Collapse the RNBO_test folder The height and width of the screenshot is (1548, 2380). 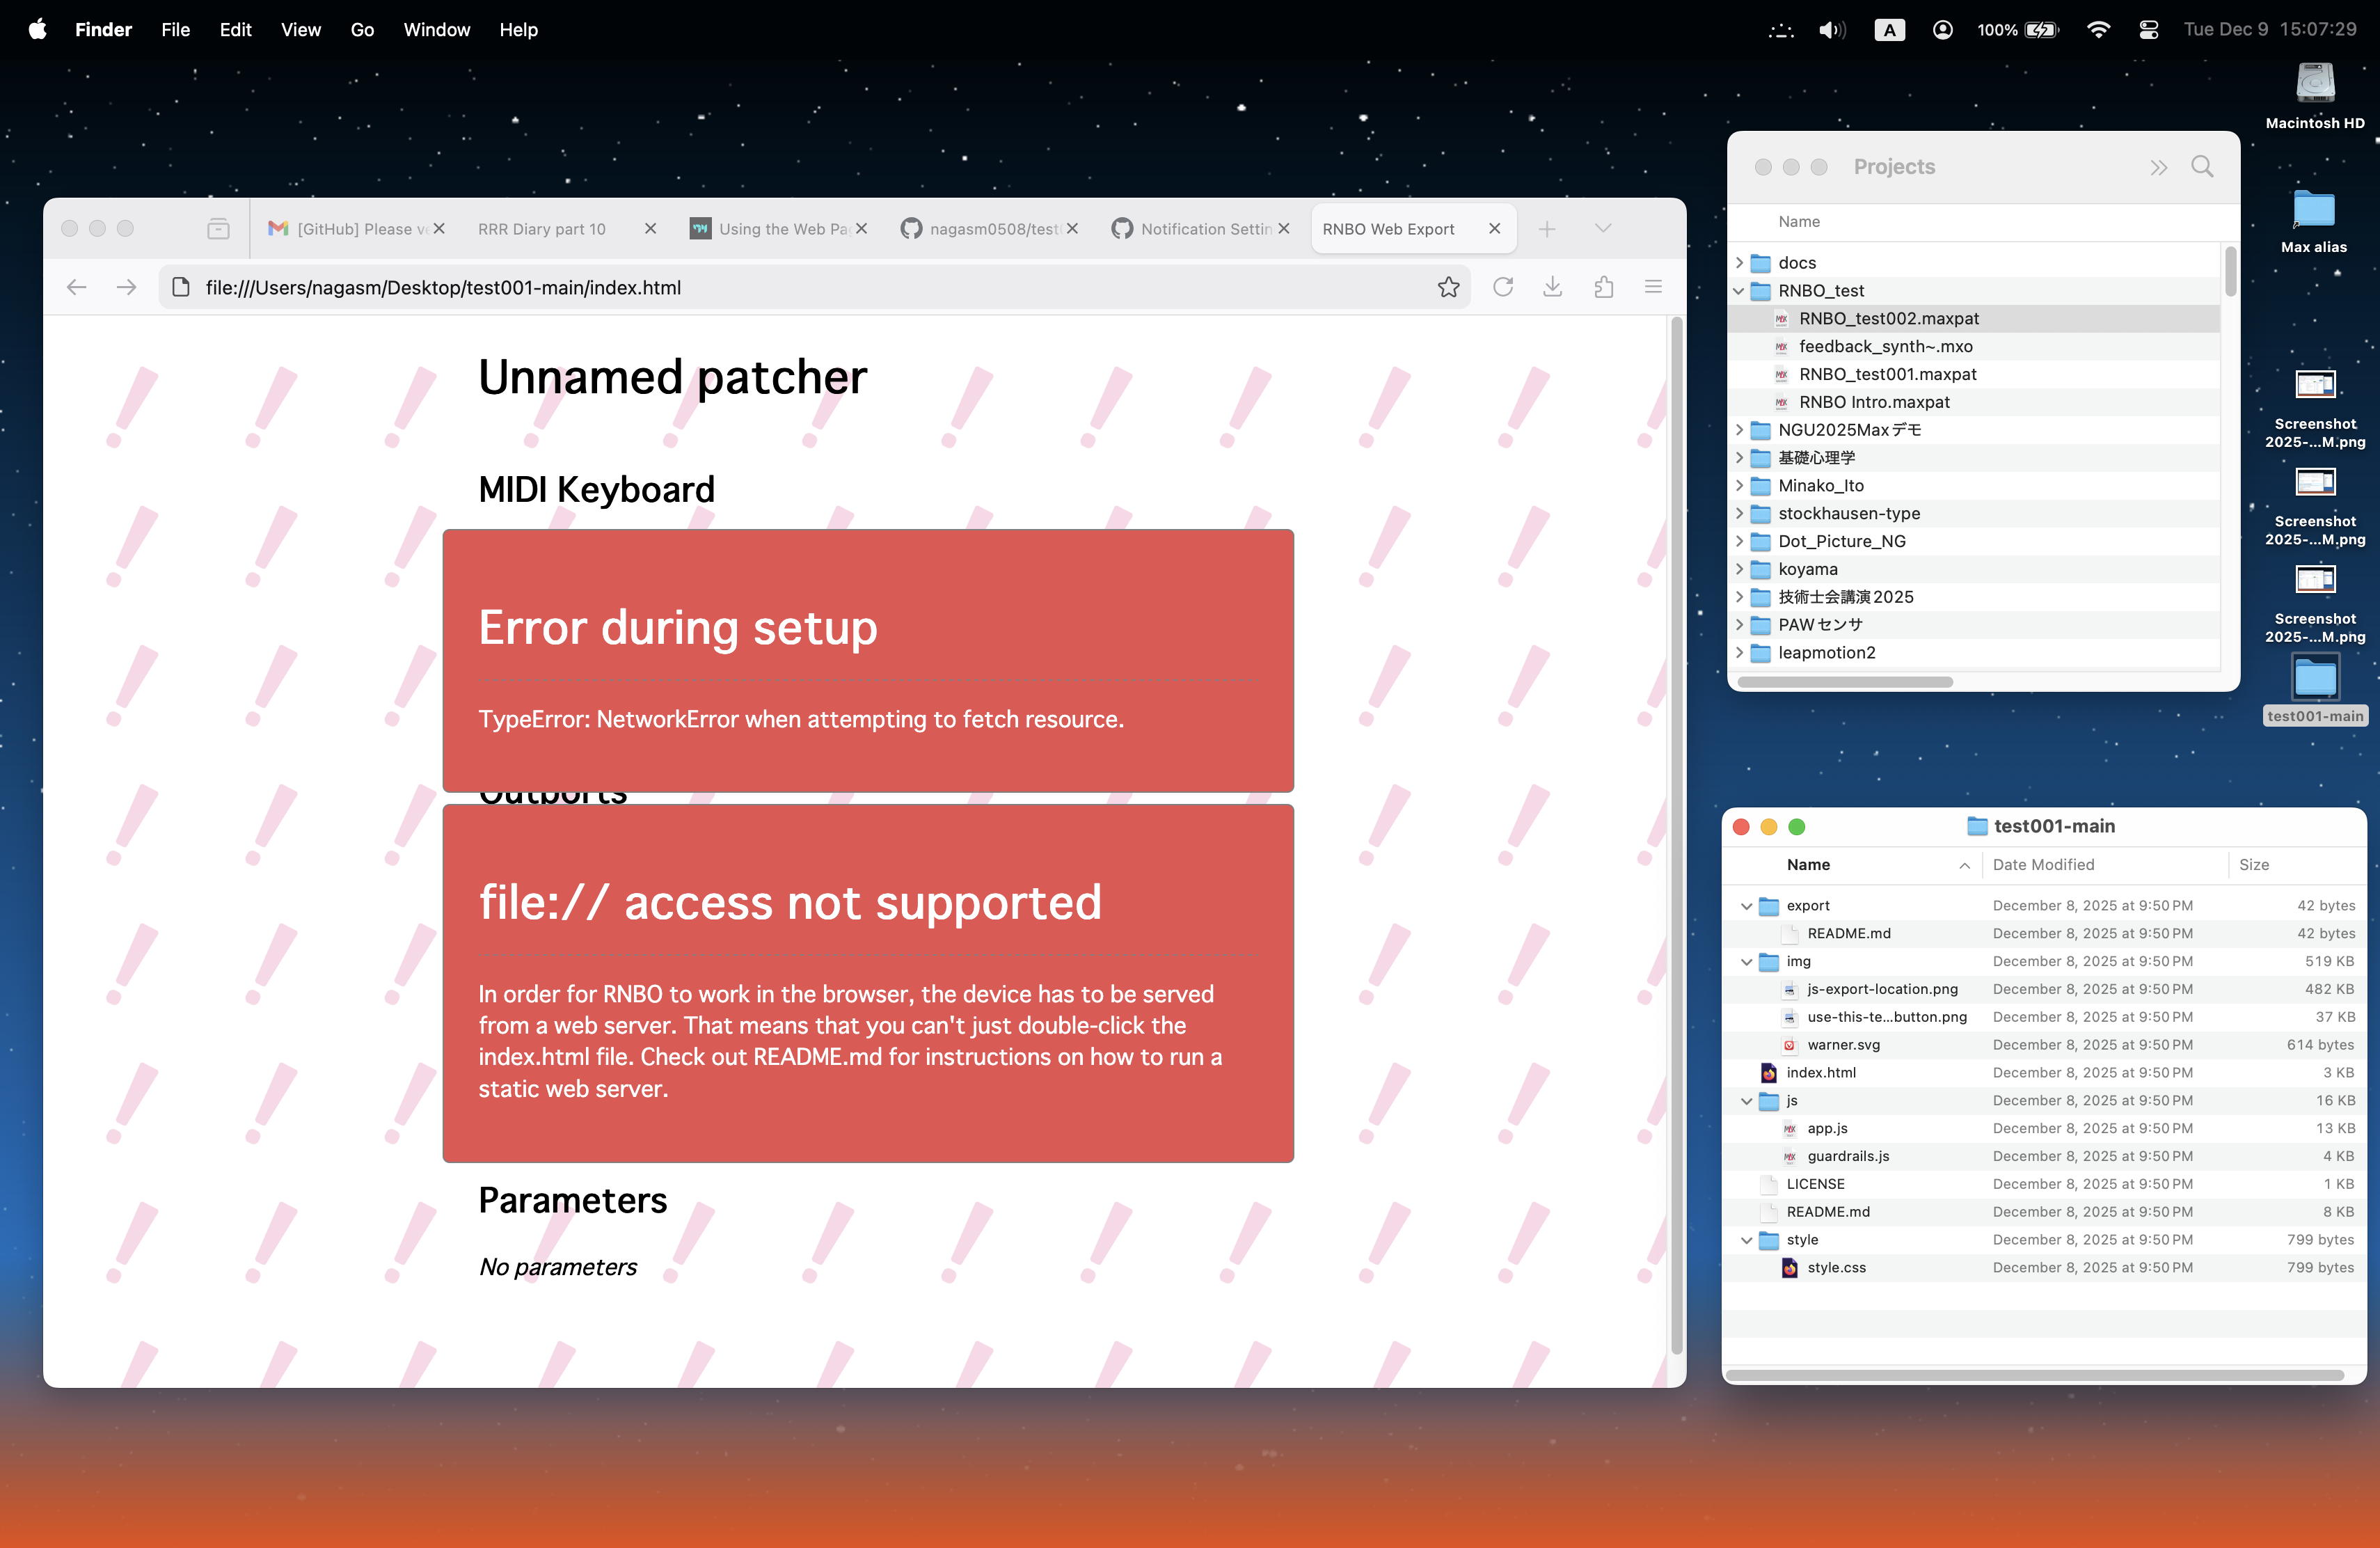pos(1739,291)
